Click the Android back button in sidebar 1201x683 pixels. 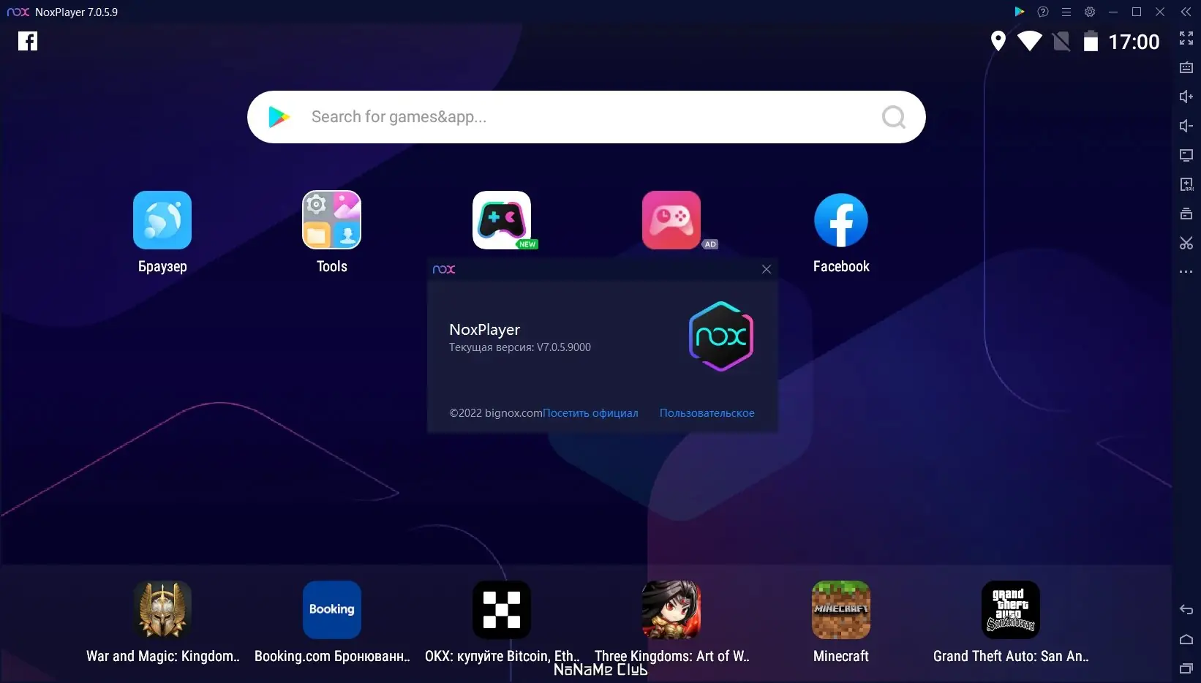click(x=1186, y=610)
